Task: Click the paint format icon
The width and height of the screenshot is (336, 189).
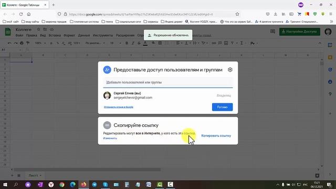Action: click(x=28, y=43)
